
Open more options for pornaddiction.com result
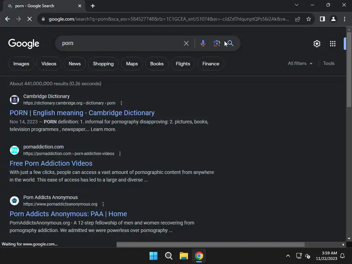[x=120, y=154]
